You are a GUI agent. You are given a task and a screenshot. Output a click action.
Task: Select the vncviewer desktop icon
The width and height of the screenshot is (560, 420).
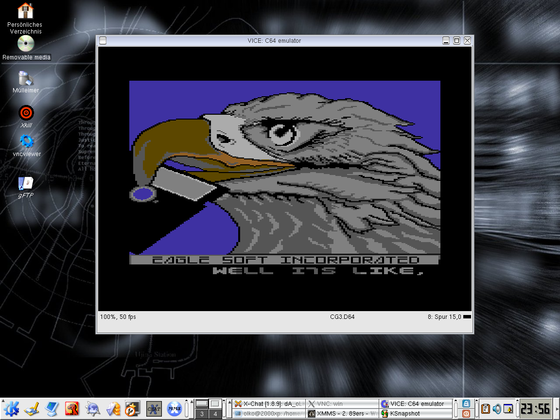pos(26,146)
